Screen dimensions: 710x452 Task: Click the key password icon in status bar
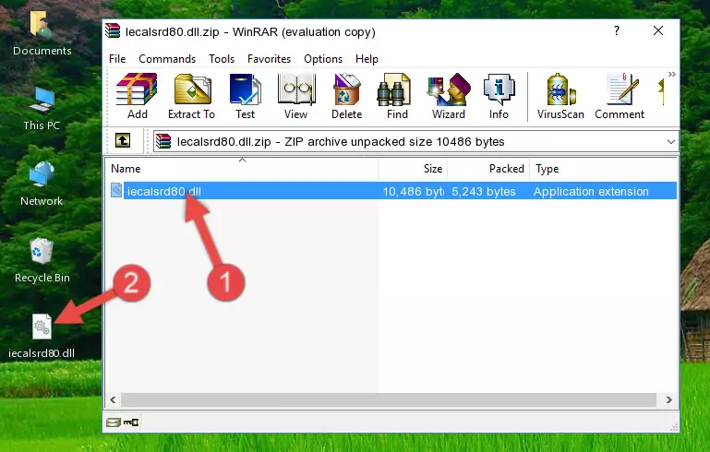click(x=131, y=422)
